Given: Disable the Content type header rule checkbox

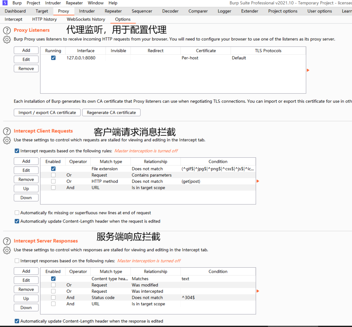Looking at the screenshot, I should coord(53,278).
